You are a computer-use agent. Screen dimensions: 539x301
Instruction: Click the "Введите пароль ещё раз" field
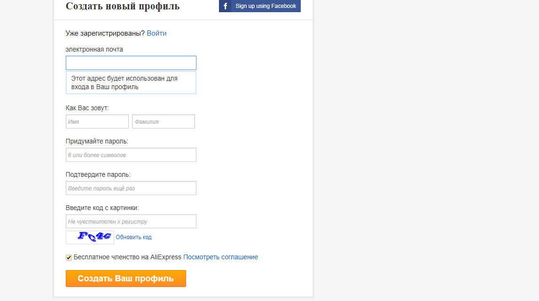tap(131, 188)
